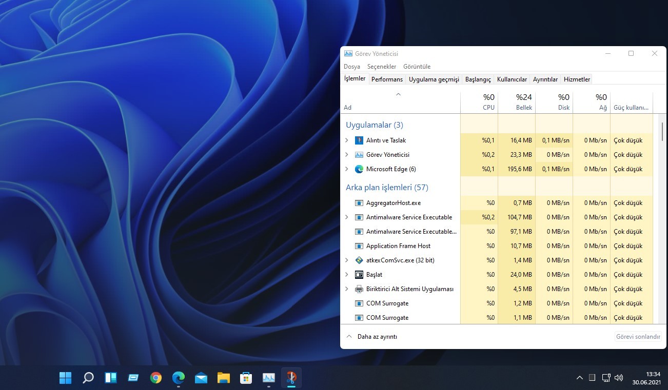Show hidden icons in the system tray
The image size is (668, 390).
click(x=579, y=378)
